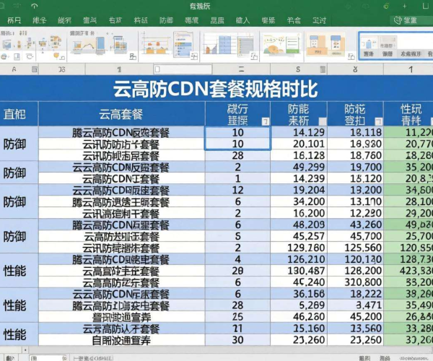Screen dimensions: 433x361
Task: Select cell with value 320.800
Action: click(x=355, y=282)
